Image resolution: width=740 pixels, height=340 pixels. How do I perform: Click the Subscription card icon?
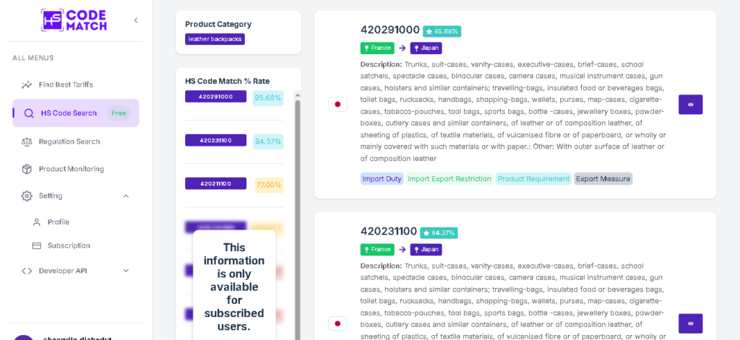[x=37, y=245]
